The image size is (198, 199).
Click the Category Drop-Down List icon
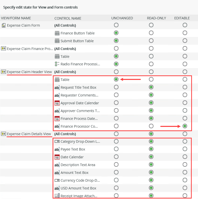[57, 141]
